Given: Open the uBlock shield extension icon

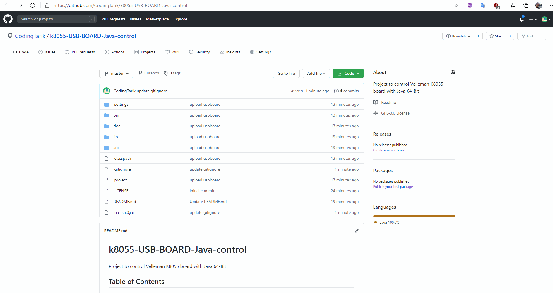Looking at the screenshot, I should 496,6.
